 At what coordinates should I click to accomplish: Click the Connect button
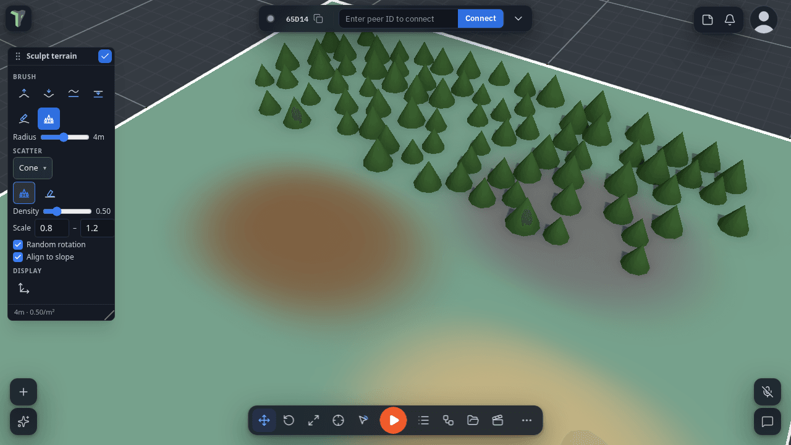click(x=481, y=19)
